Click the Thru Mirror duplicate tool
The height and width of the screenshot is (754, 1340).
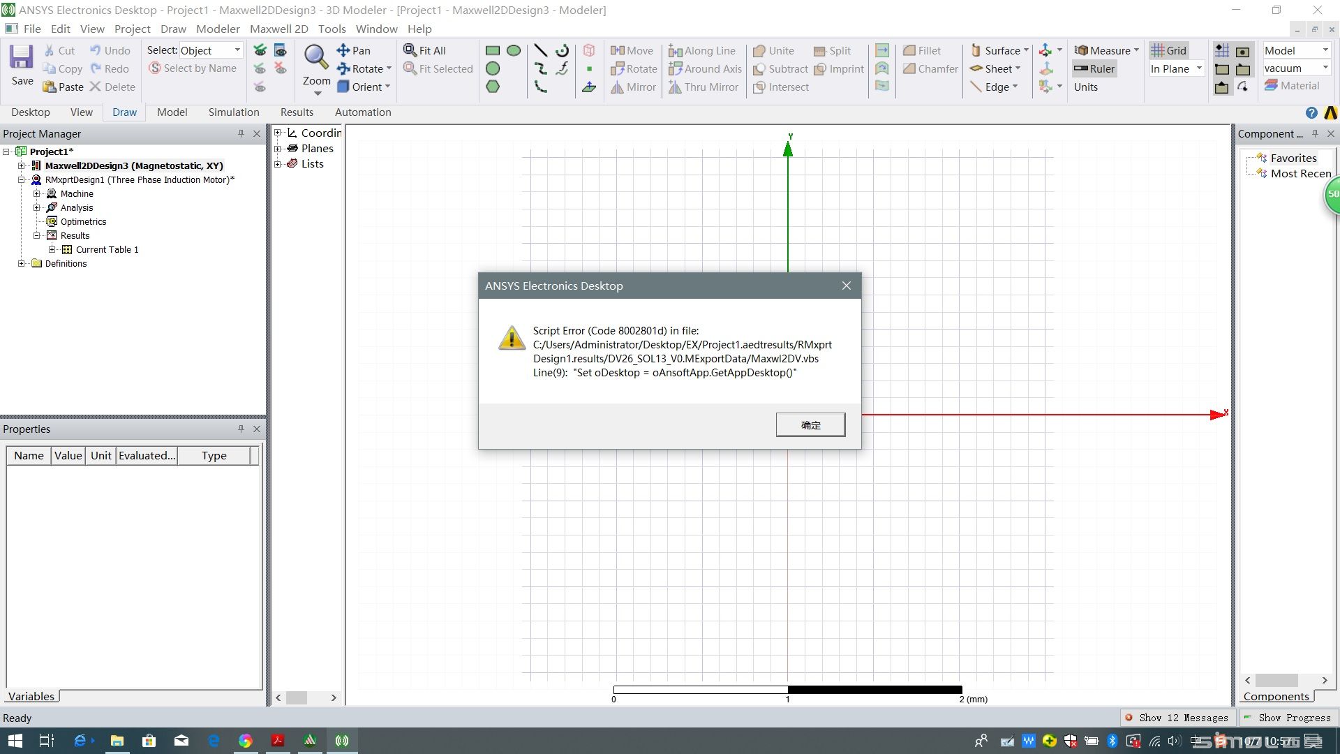[703, 87]
